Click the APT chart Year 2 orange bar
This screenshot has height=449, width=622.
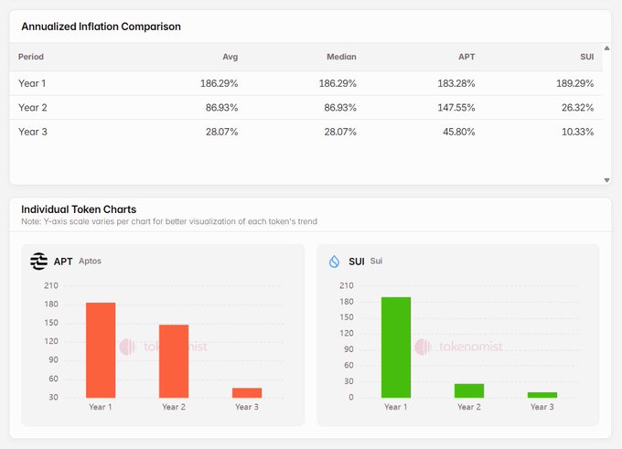[x=174, y=361]
